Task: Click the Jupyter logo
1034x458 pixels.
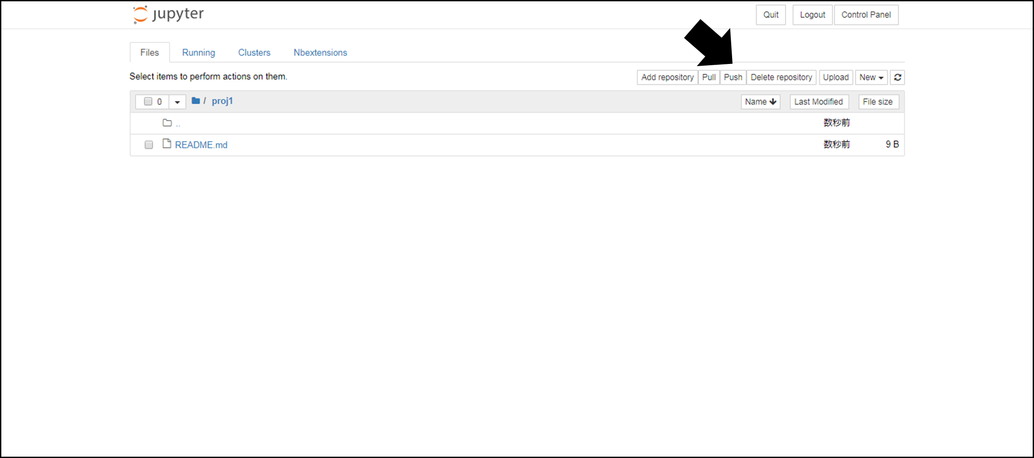Action: 168,14
